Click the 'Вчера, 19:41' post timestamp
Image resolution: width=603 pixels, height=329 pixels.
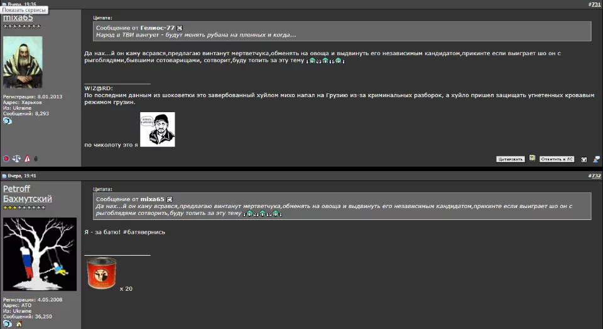[x=22, y=176]
